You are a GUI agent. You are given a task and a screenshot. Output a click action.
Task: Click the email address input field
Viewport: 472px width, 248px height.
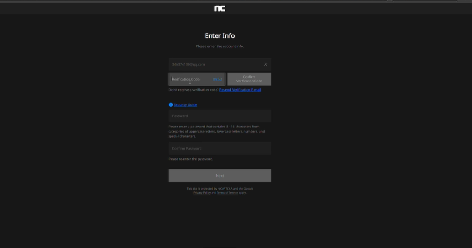coord(214,64)
